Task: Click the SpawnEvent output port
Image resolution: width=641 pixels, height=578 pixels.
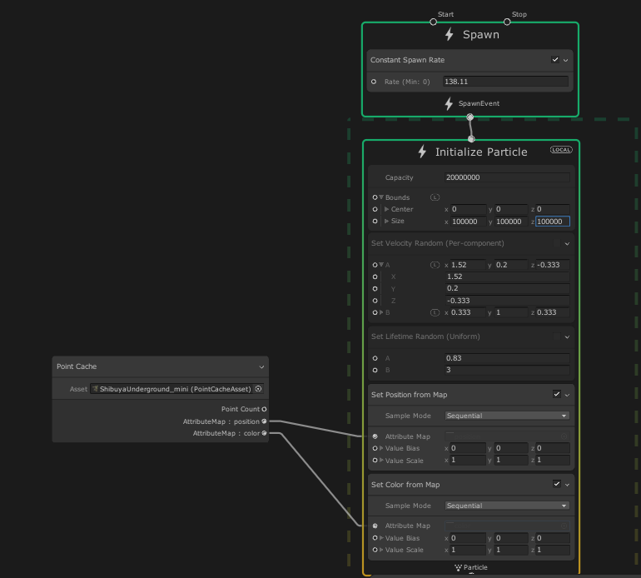Action: (x=470, y=117)
